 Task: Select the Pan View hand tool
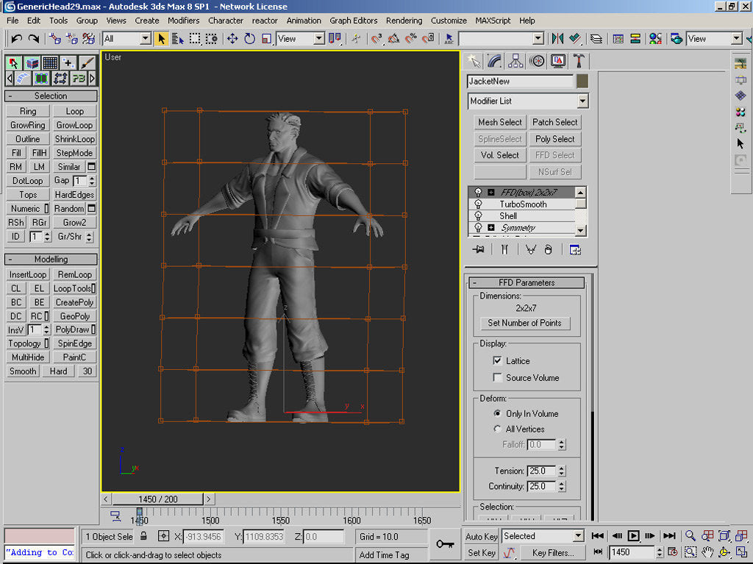[x=707, y=551]
